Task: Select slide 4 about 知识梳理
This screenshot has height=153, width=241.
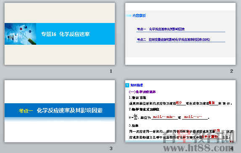Action: click(180, 111)
